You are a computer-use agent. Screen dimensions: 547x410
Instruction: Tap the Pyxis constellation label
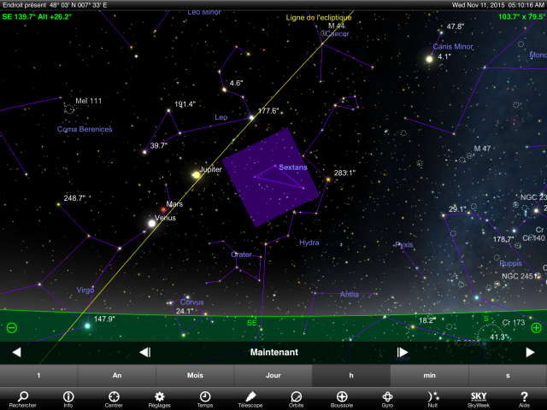click(x=403, y=244)
